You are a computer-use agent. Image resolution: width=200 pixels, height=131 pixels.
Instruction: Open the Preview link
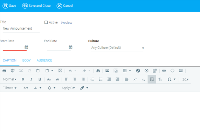67,23
